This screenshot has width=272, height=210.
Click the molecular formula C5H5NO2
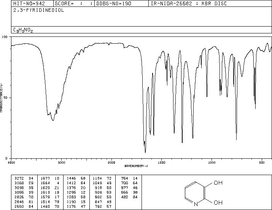(23, 30)
